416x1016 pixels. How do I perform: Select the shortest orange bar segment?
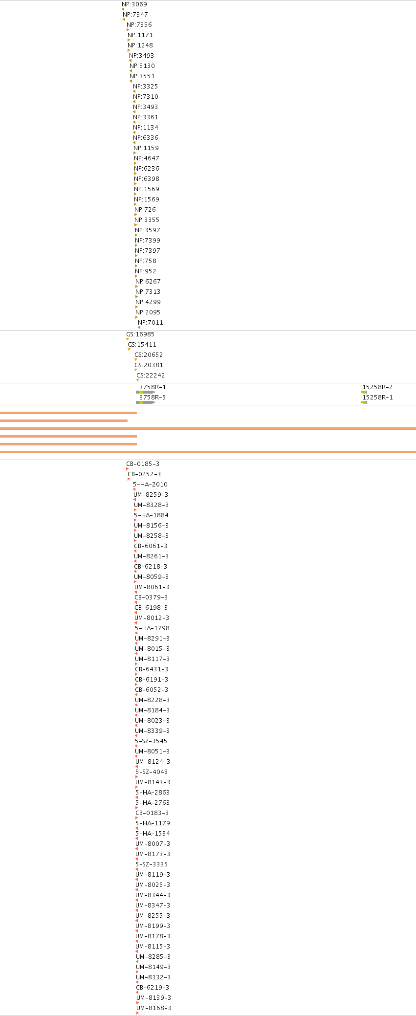(x=64, y=420)
